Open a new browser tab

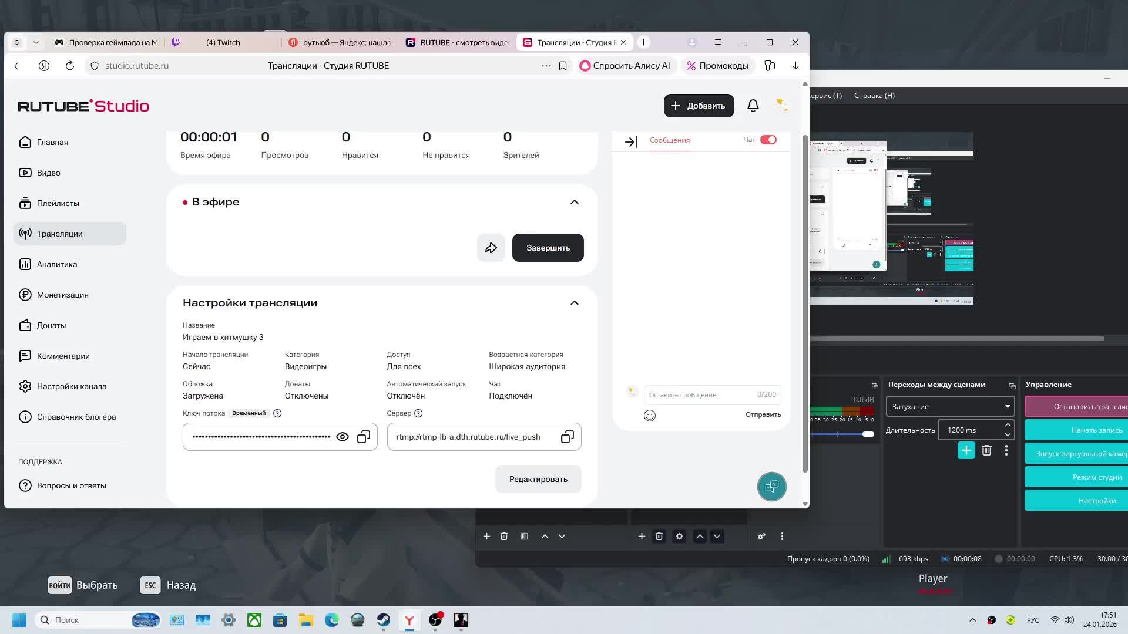point(643,42)
